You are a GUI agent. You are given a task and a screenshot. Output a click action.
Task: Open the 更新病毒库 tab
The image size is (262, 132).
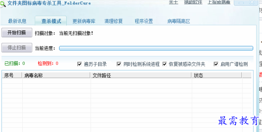84,21
